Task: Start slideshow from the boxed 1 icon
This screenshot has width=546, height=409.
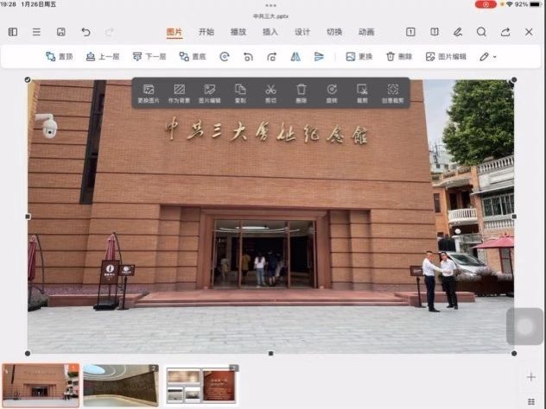Action: pyautogui.click(x=410, y=32)
